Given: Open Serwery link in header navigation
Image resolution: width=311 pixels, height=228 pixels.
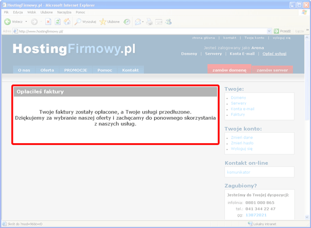Looking at the screenshot, I should tap(213, 54).
